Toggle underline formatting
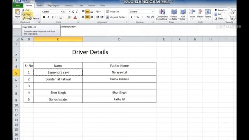 click(53, 17)
